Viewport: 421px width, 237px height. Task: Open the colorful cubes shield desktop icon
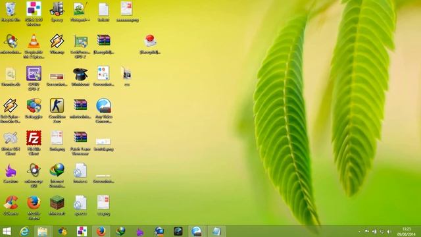34,108
